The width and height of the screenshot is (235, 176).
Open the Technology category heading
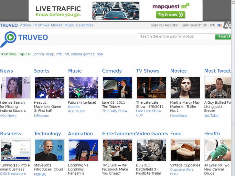(x=48, y=134)
